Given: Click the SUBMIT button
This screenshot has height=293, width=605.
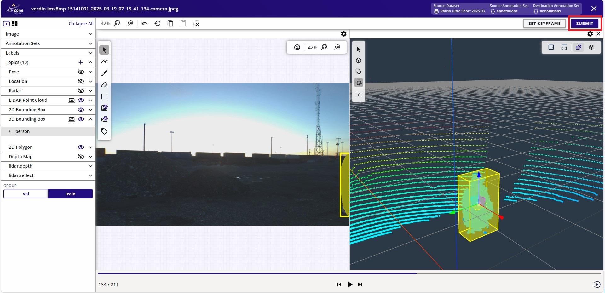Looking at the screenshot, I should [585, 23].
